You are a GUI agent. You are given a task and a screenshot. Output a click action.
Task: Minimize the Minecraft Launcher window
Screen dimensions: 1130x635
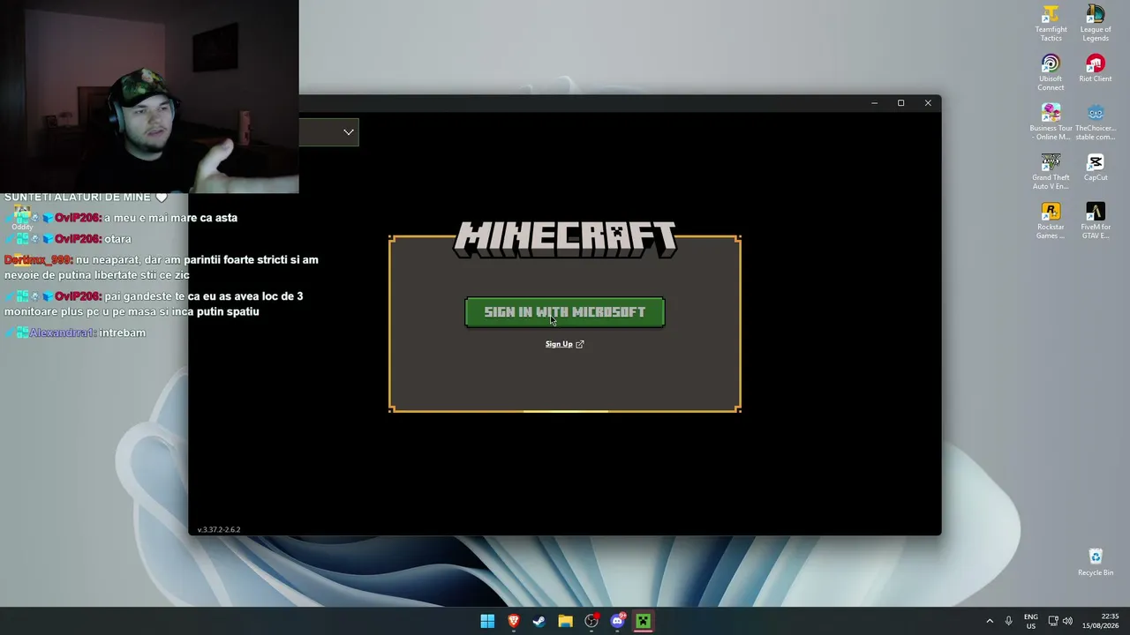coord(874,103)
